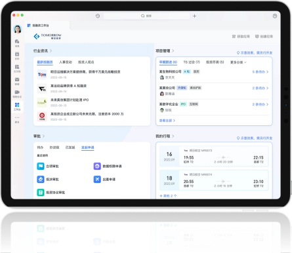Expand the 更多分类 dropdown in project panel

click(238, 62)
